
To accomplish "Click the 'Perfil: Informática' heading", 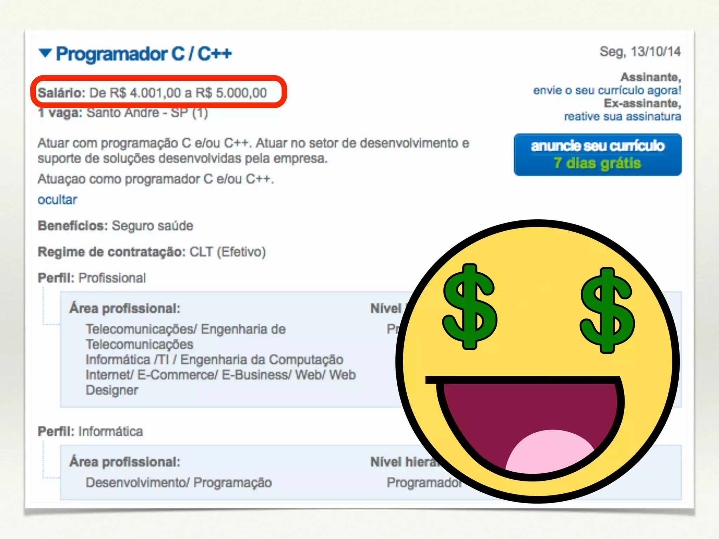I will click(x=90, y=431).
